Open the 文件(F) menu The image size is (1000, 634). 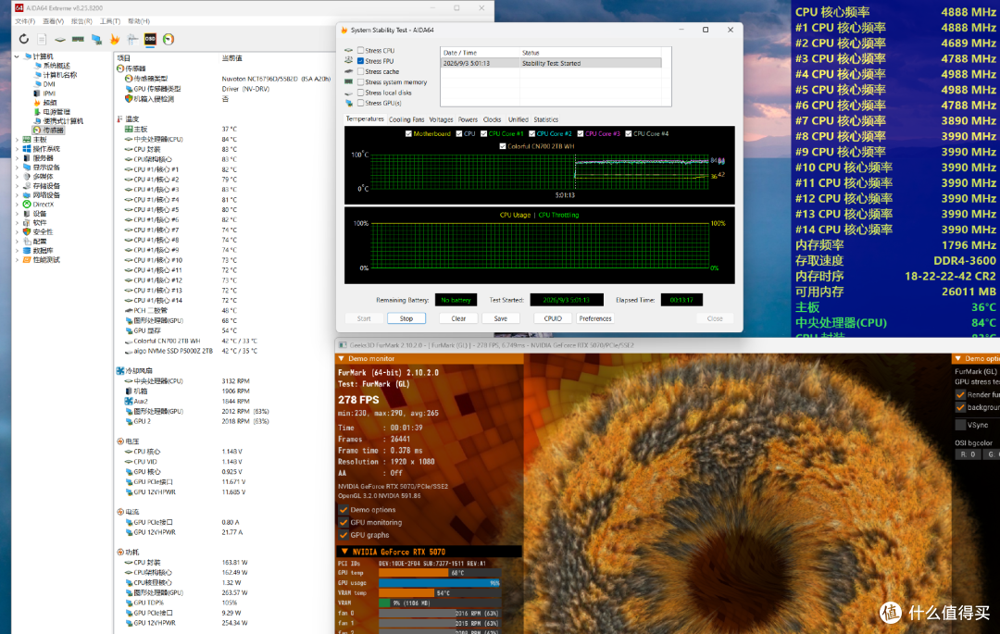click(x=25, y=21)
